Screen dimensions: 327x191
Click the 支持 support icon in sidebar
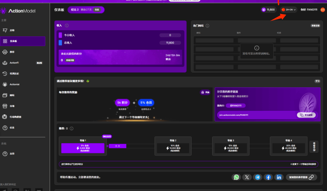[5, 153]
